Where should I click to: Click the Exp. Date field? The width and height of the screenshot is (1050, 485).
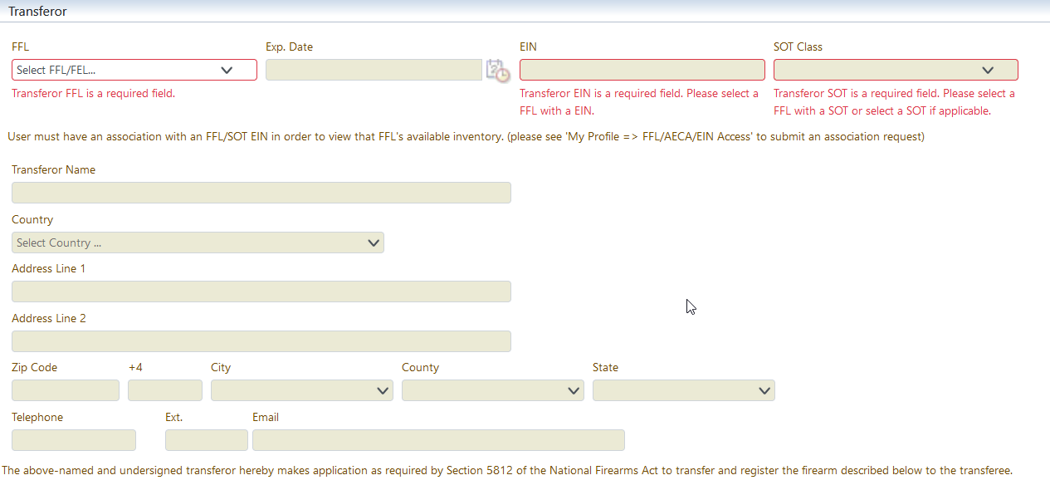pyautogui.click(x=374, y=70)
